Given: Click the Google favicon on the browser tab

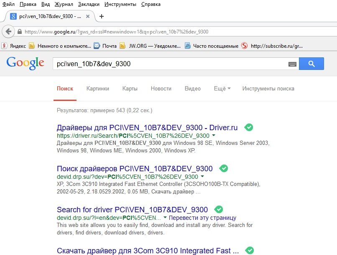Looking at the screenshot, I should pos(13,16).
